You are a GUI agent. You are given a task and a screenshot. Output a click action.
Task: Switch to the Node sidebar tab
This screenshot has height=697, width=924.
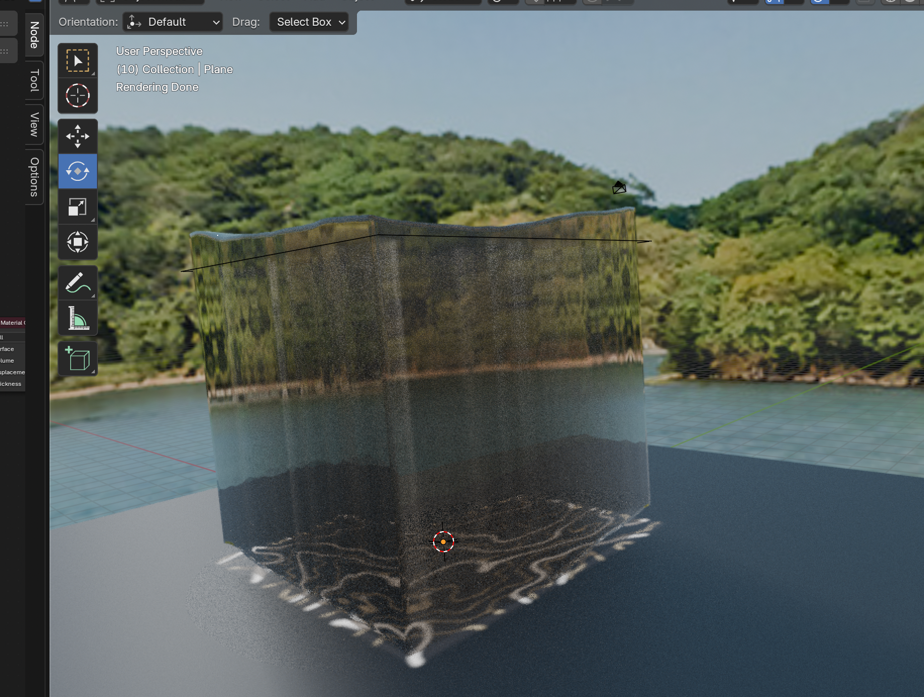pyautogui.click(x=34, y=35)
